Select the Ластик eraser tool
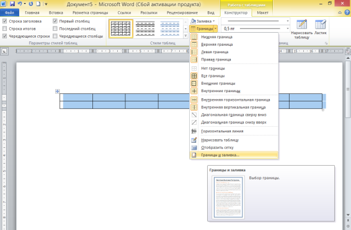Image resolution: width=351 pixels, height=230 pixels. click(321, 27)
